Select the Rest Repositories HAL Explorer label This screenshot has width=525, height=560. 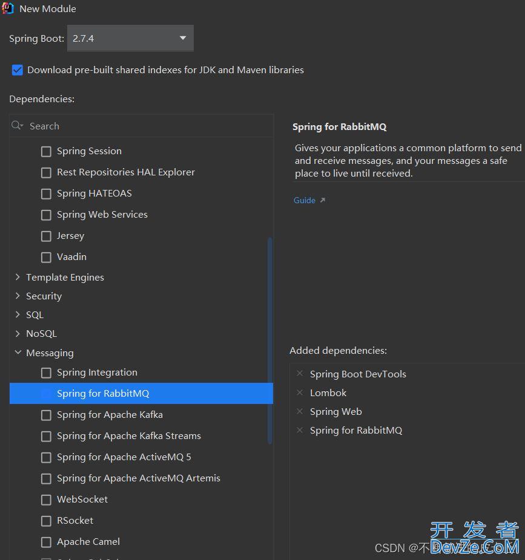point(126,172)
